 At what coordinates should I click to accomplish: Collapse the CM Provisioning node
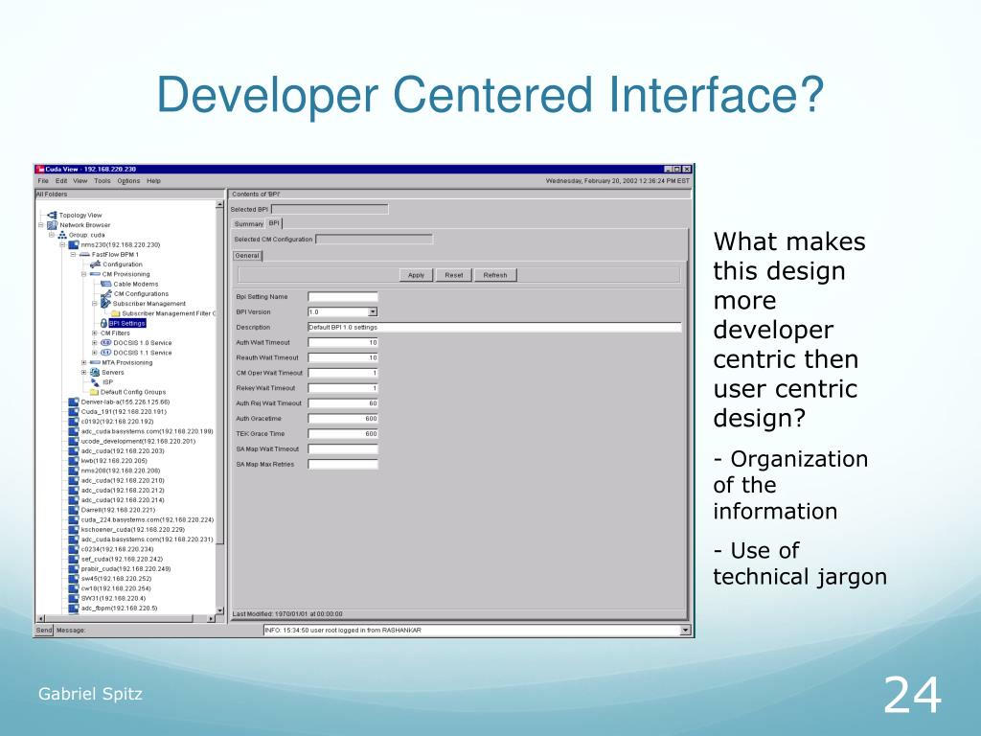84,274
